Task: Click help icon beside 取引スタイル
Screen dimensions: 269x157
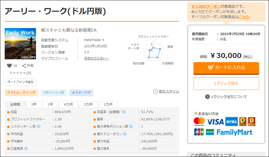Action: pyautogui.click(x=155, y=92)
